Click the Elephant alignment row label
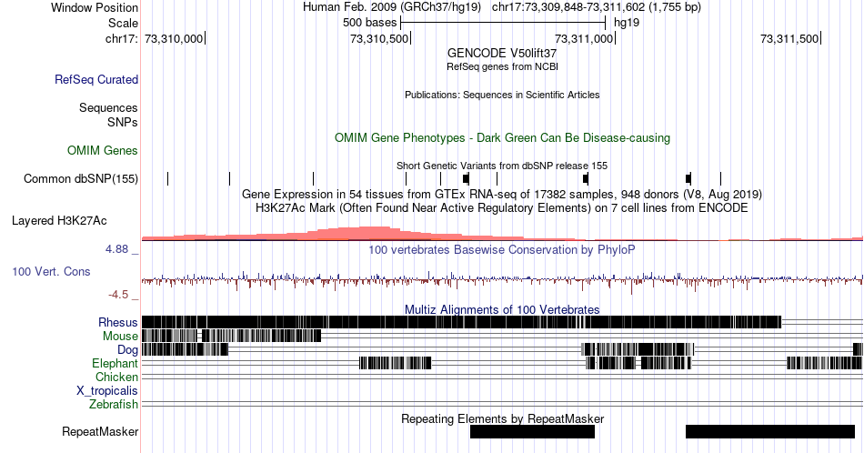 click(x=116, y=363)
